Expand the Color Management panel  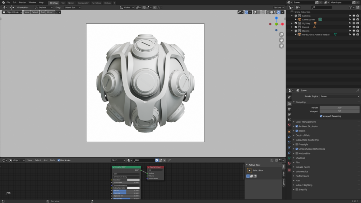[305, 122]
